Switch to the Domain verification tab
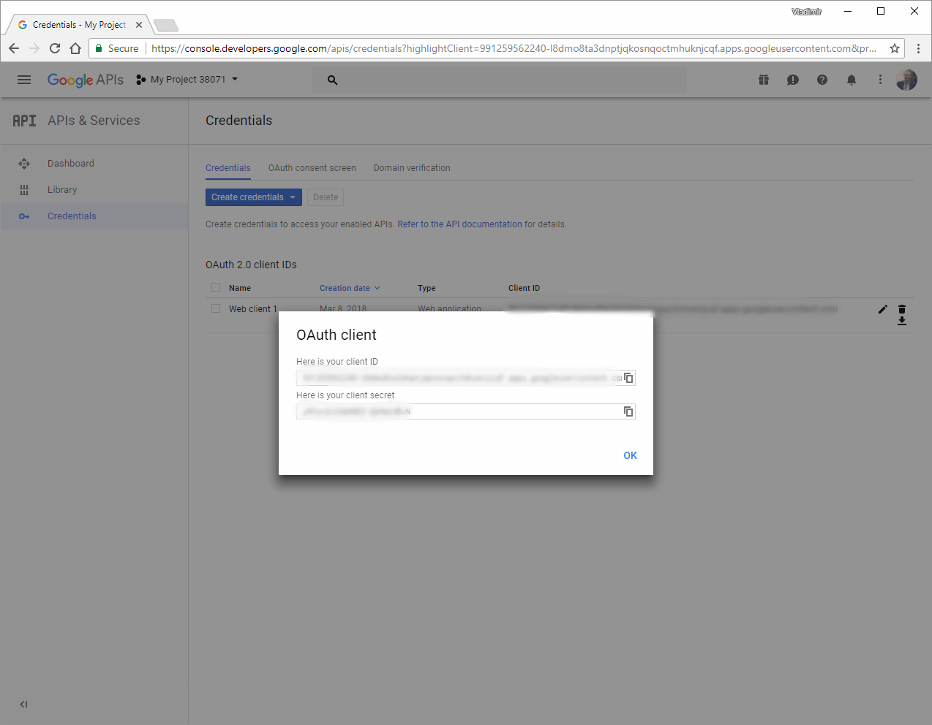 point(412,168)
